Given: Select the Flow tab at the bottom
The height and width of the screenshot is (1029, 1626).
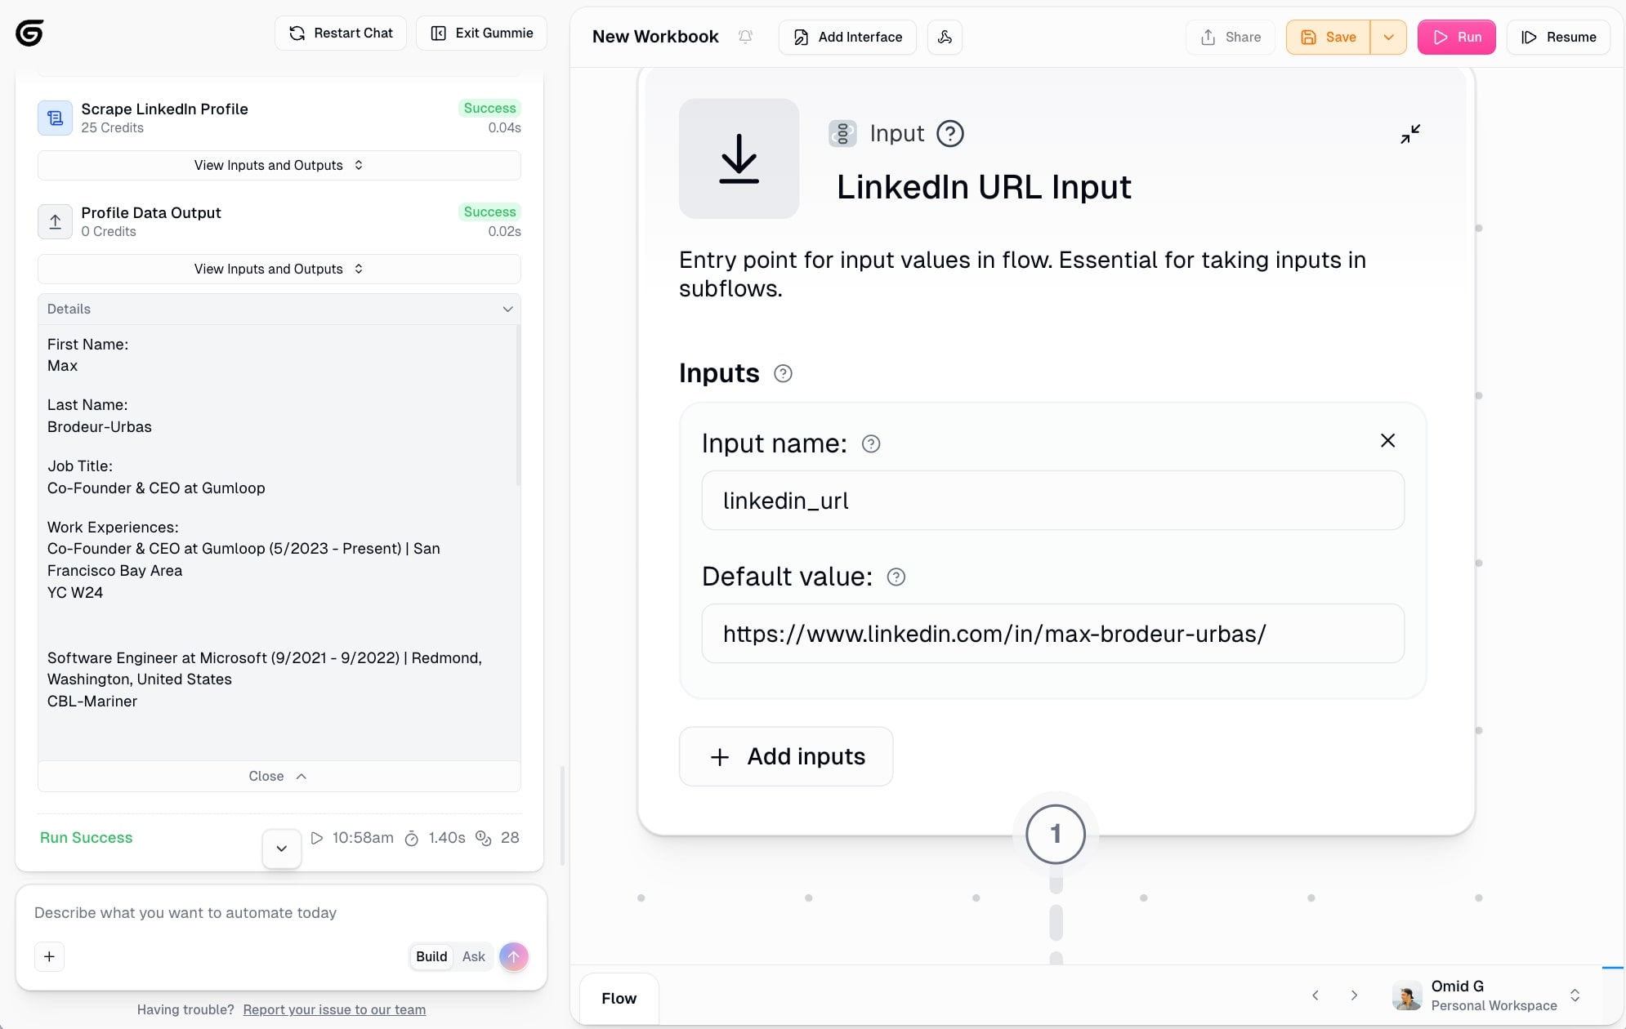Looking at the screenshot, I should point(619,998).
